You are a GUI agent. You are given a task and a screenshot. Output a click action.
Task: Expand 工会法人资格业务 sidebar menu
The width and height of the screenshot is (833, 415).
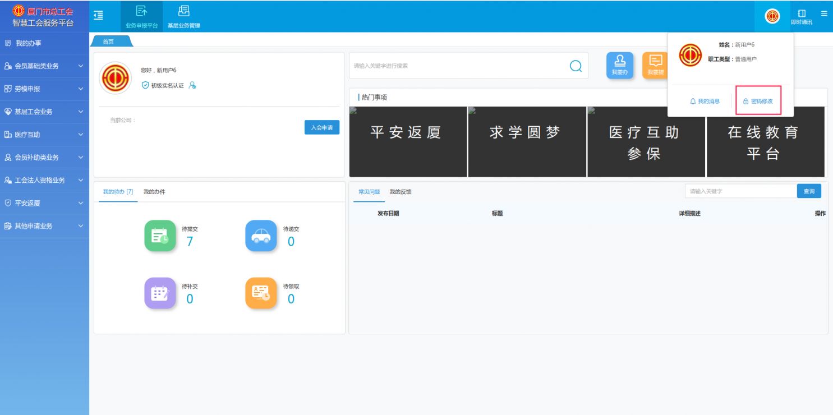44,180
